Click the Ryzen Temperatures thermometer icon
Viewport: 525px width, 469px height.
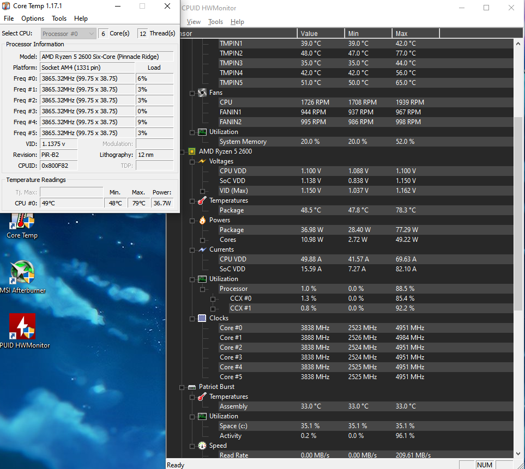[202, 200]
